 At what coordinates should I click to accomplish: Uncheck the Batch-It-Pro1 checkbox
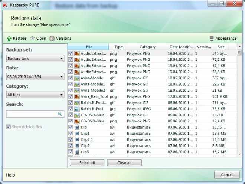pyautogui.click(x=71, y=109)
